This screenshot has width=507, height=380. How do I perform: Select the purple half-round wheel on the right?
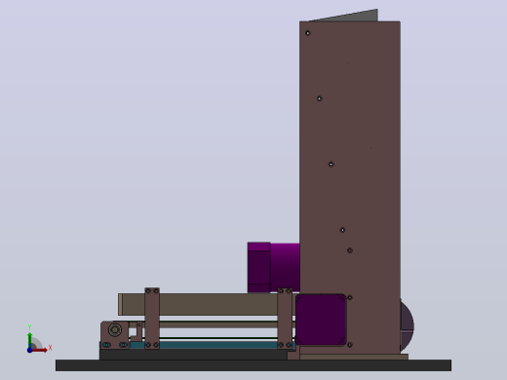click(408, 325)
